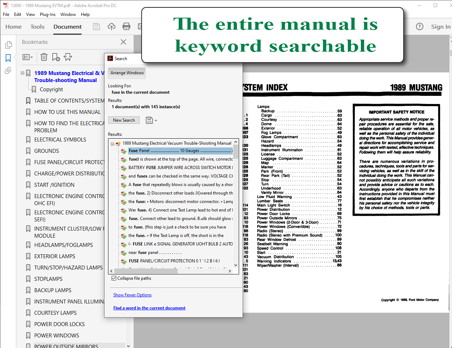
Task: Select 'A fuse that repeatedly blows' result
Action: coord(180,185)
